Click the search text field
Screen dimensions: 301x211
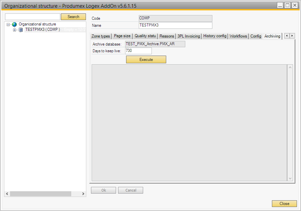32,17
